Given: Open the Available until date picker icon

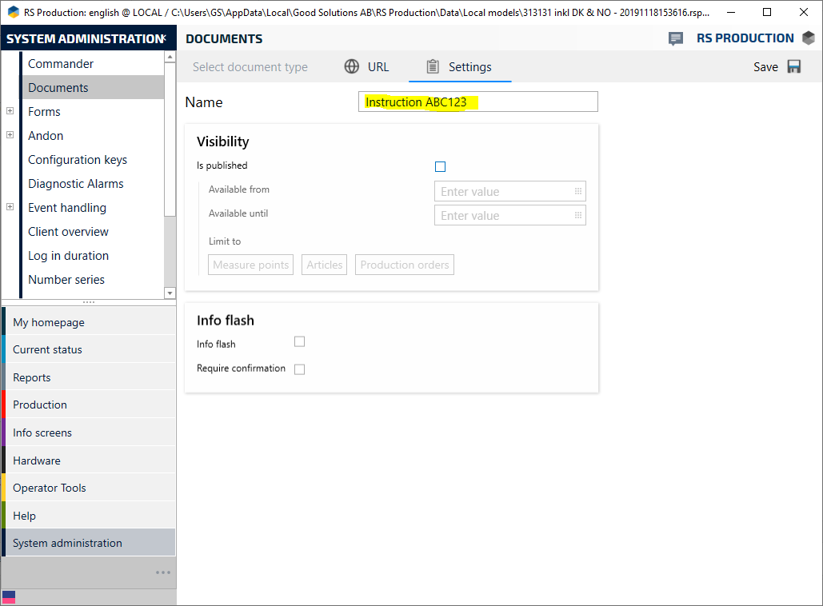Looking at the screenshot, I should tap(577, 216).
